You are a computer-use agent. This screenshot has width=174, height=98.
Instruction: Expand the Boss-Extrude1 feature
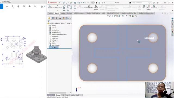[48, 45]
